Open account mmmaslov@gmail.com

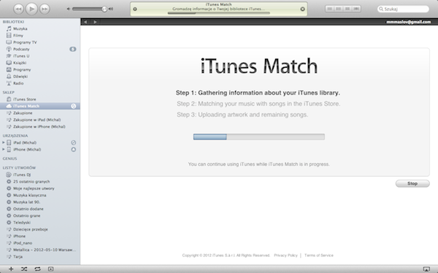tap(408, 22)
